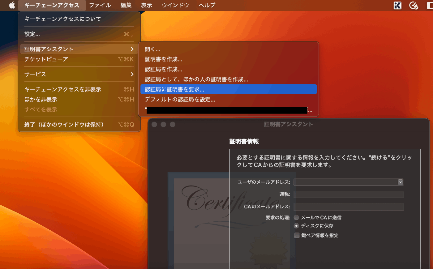The image size is (433, 269).
Task: Click the redacted last submenu entry
Action: (x=229, y=110)
